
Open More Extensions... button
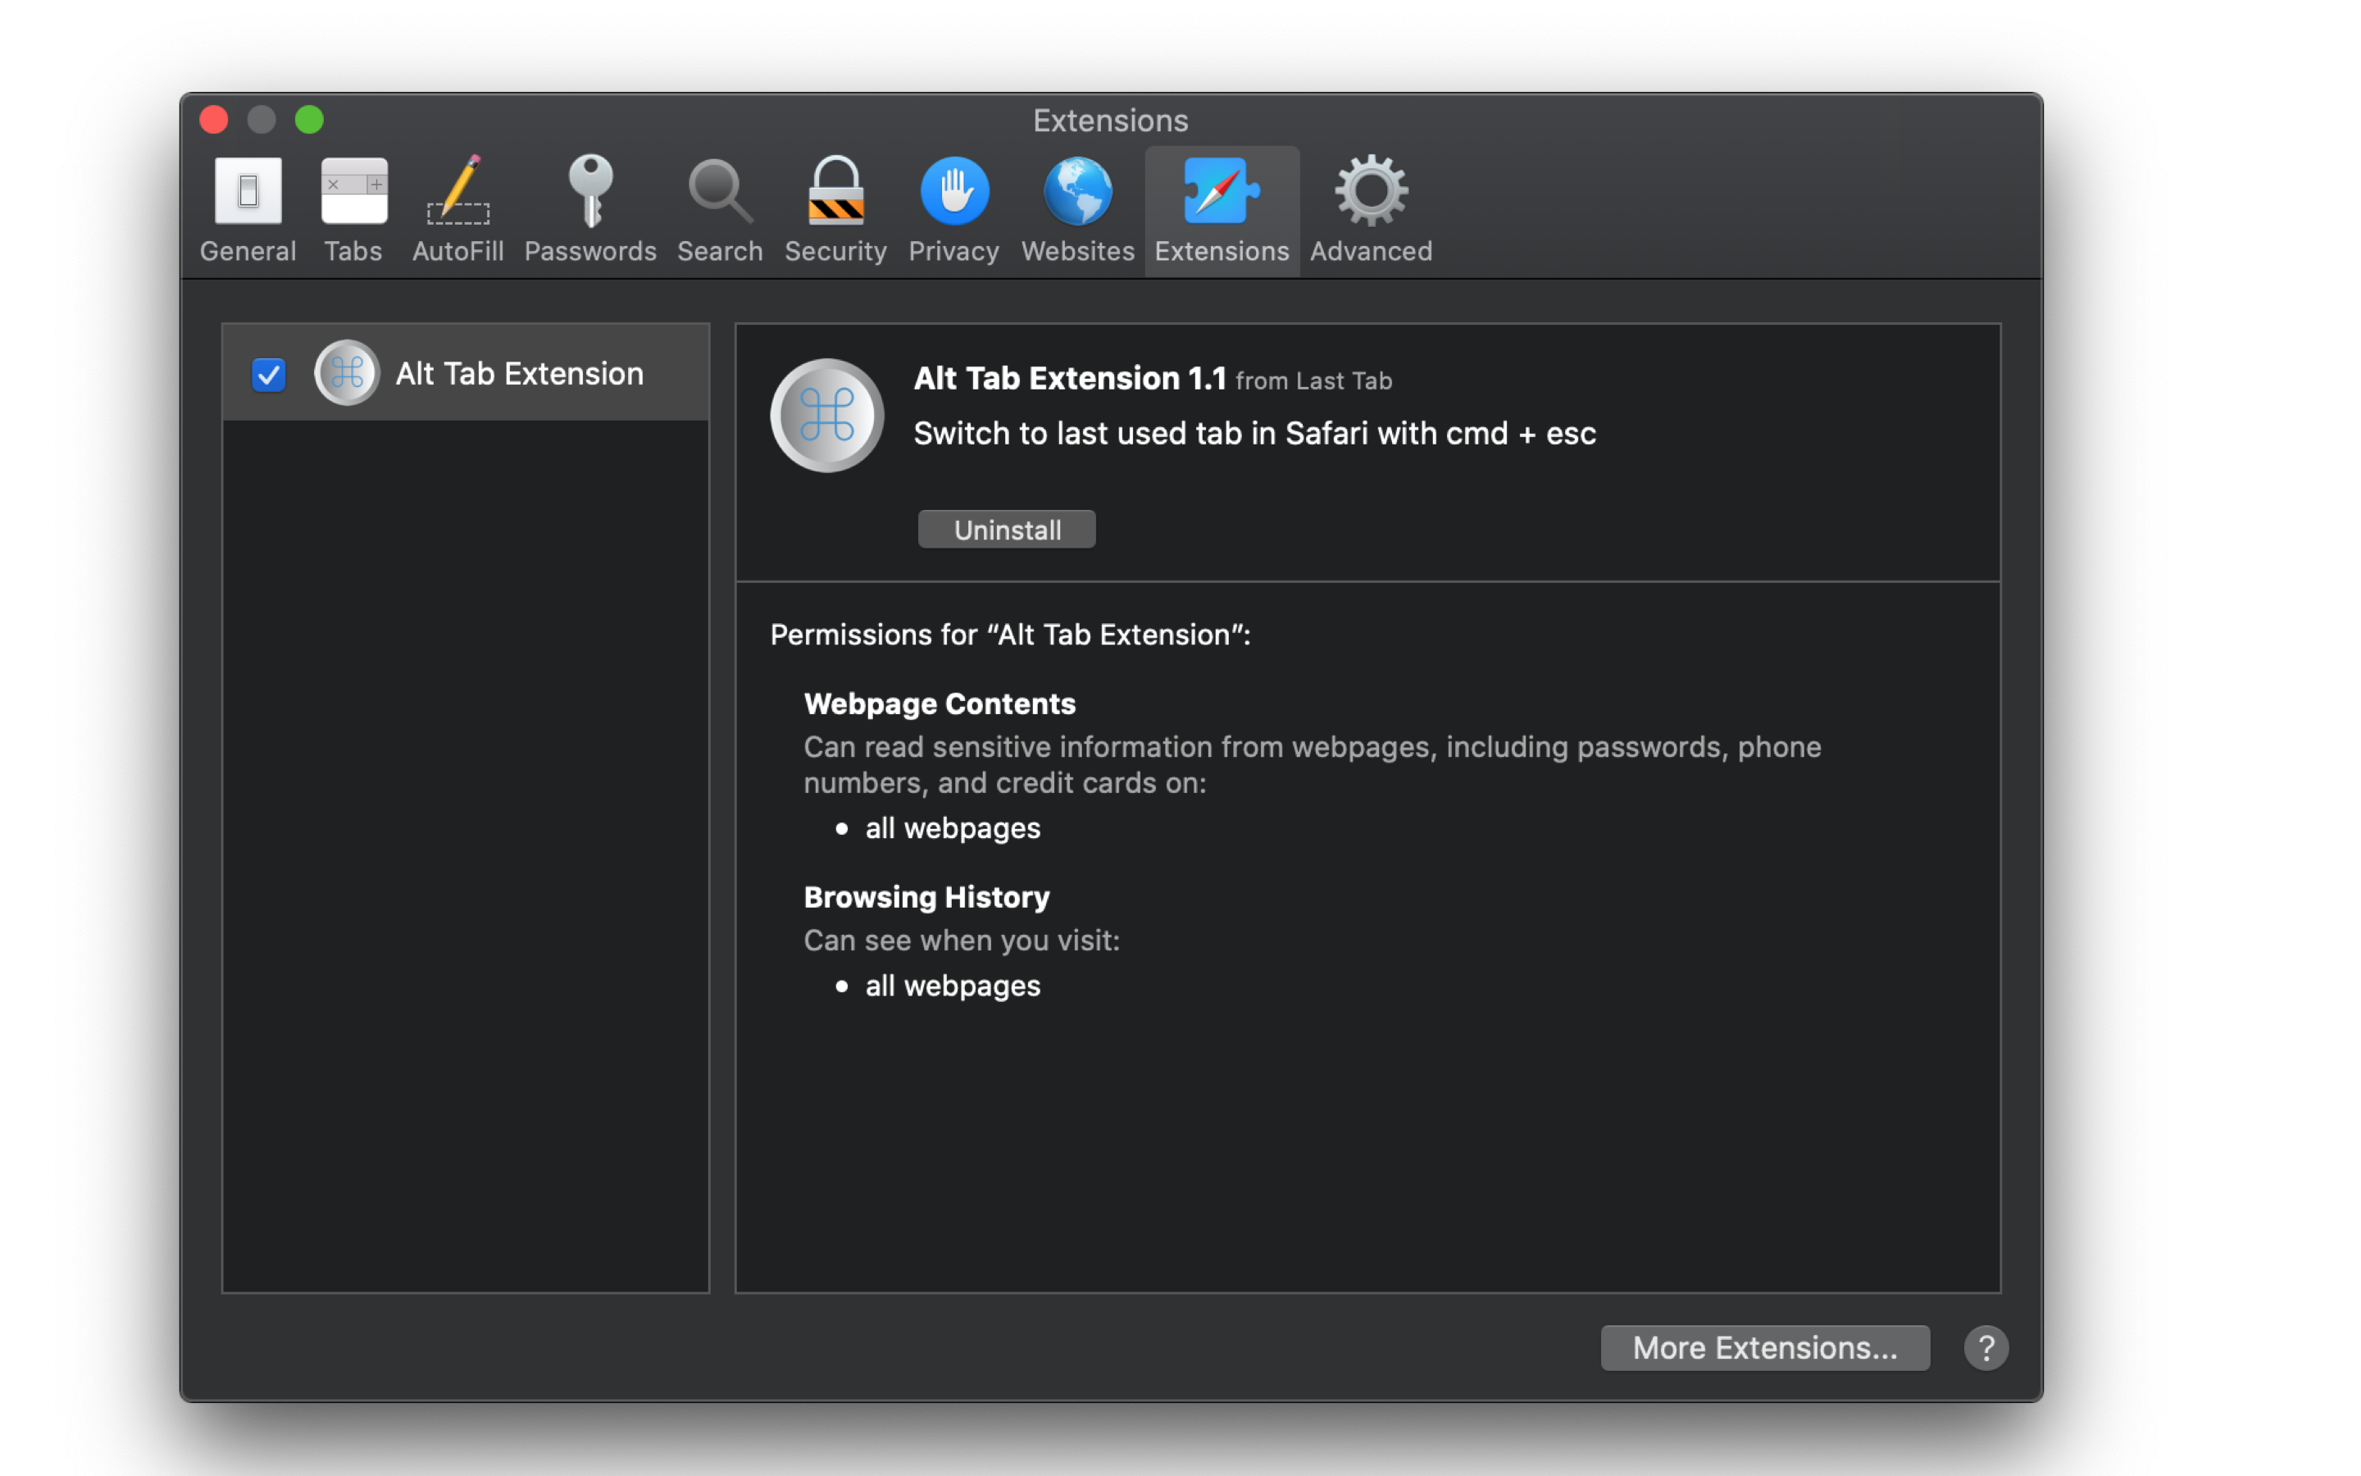tap(1764, 1348)
